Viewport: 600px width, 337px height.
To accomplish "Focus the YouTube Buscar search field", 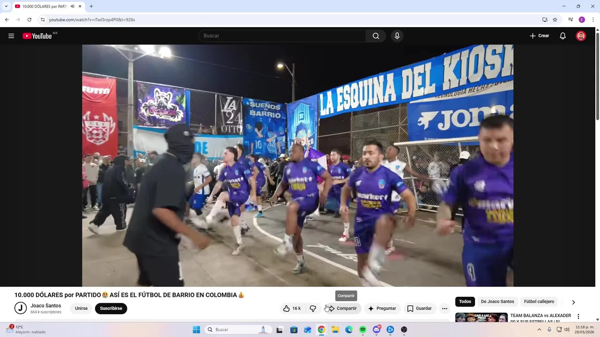I will coord(283,36).
